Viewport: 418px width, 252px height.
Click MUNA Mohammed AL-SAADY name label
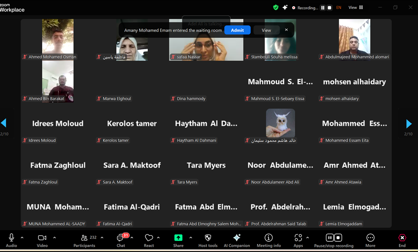click(57, 224)
